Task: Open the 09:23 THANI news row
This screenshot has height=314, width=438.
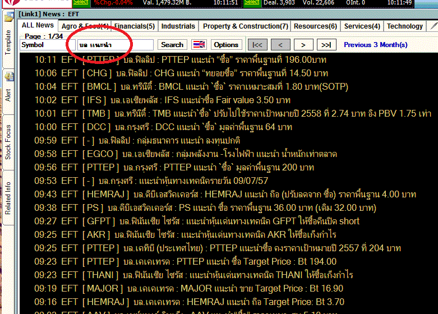Action: coord(193,275)
